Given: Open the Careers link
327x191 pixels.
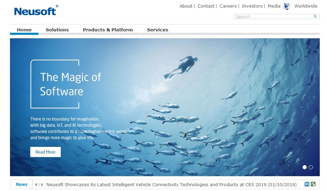Looking at the screenshot, I should (x=228, y=6).
